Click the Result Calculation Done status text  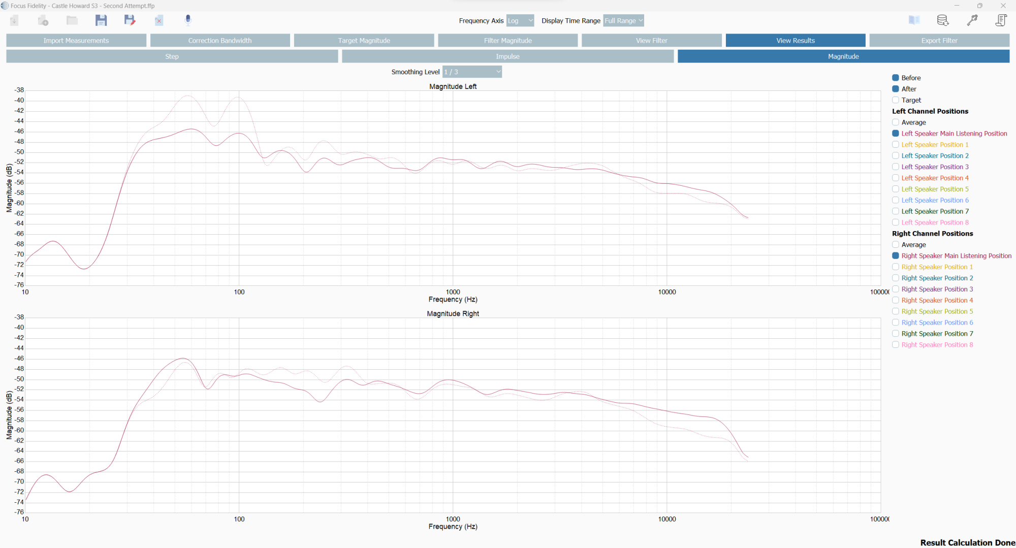[968, 542]
